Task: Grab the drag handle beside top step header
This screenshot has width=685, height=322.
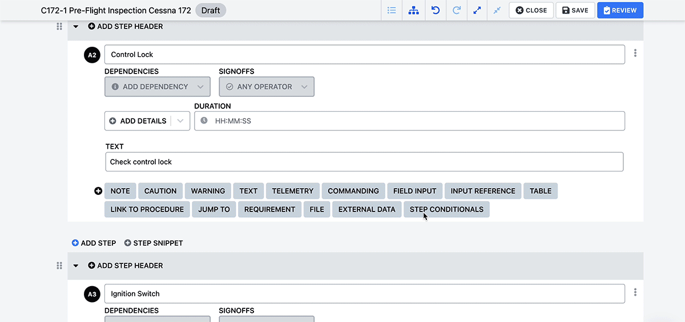Action: (x=59, y=26)
